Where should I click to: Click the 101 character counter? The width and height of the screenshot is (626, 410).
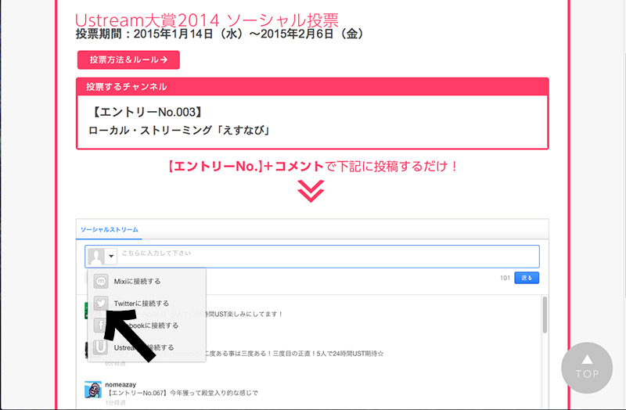(x=505, y=278)
